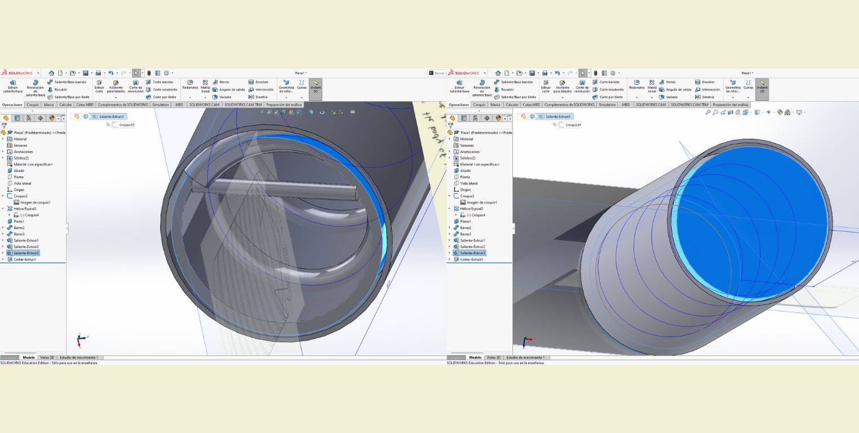Toggle the Select cursor tool in left window
Viewport: 859px width, 433px height.
136,73
